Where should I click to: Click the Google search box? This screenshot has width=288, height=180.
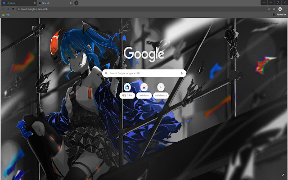[144, 73]
